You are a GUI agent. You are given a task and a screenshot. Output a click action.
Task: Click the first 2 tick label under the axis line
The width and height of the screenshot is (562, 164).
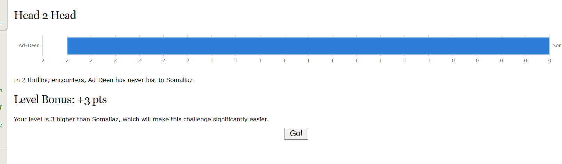[x=43, y=60]
